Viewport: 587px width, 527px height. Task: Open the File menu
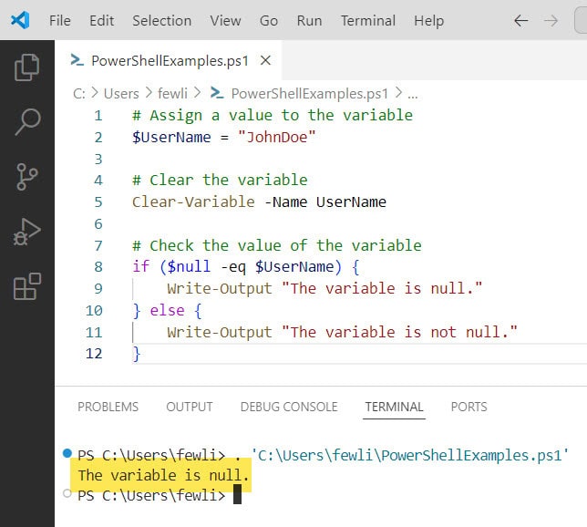60,21
